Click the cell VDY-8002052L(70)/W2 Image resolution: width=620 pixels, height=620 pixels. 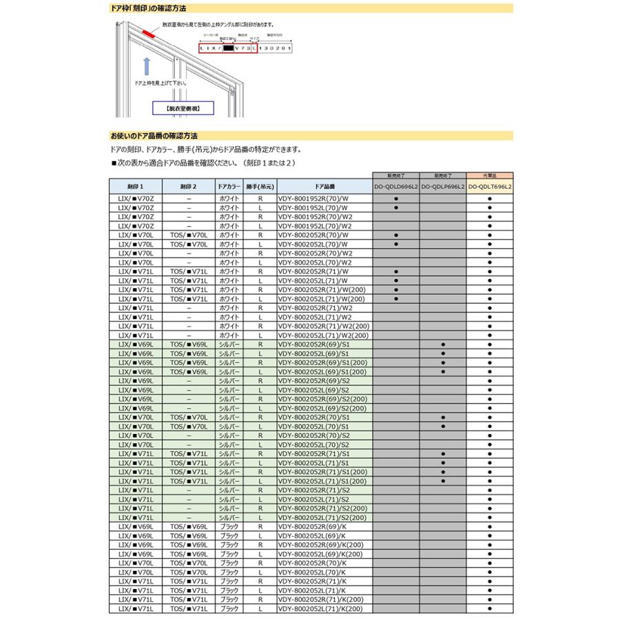324,262
